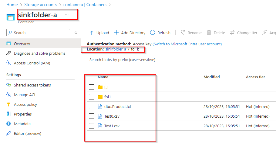Click the dbo.Product.txt file icon
The width and height of the screenshot is (276, 153).
[x=100, y=106]
